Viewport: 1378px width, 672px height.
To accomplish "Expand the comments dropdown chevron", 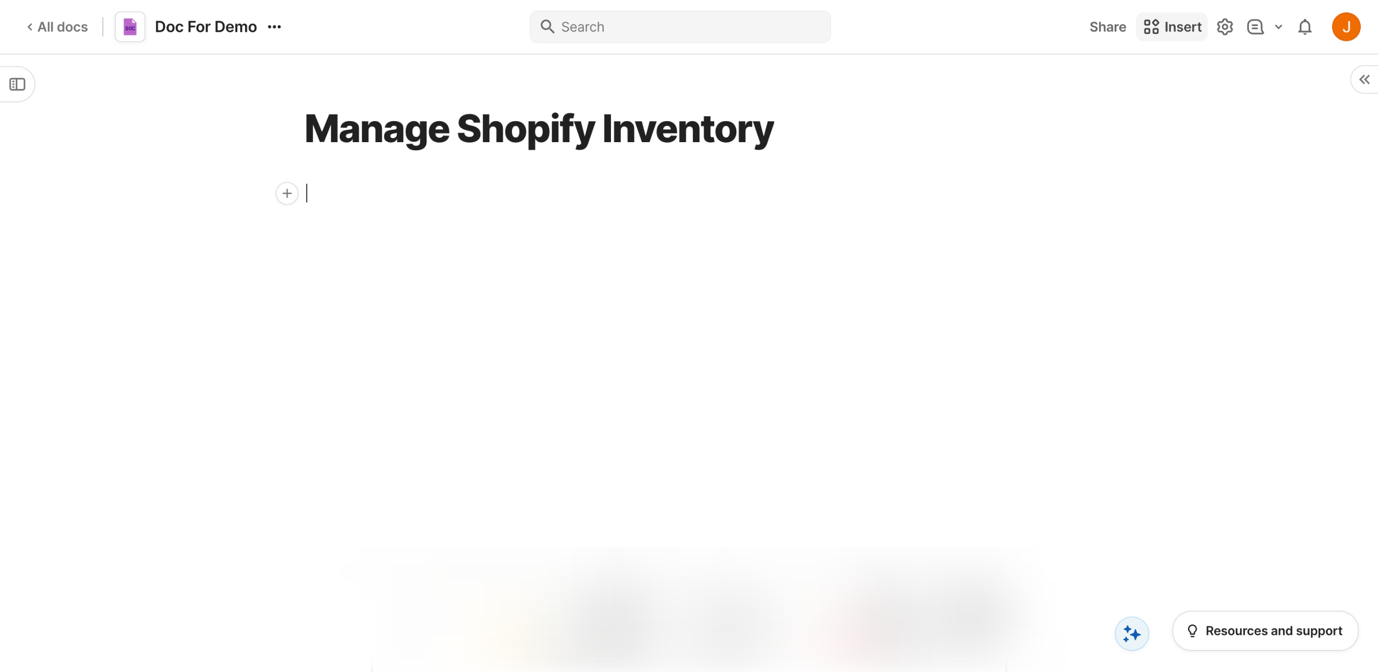I will 1278,27.
